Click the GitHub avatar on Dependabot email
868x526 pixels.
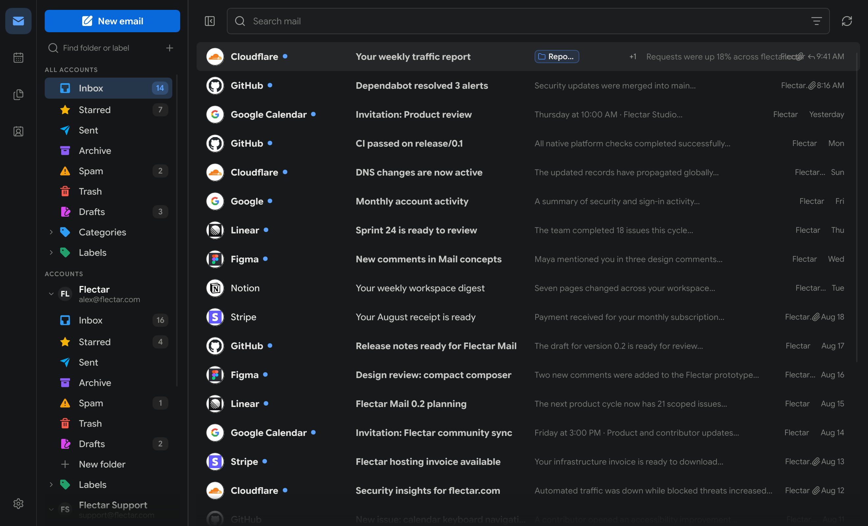click(215, 85)
